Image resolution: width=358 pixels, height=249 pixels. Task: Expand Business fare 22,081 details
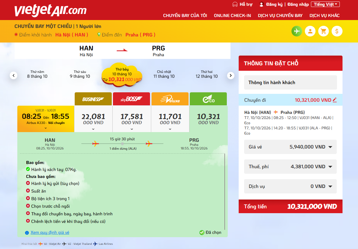(93, 129)
